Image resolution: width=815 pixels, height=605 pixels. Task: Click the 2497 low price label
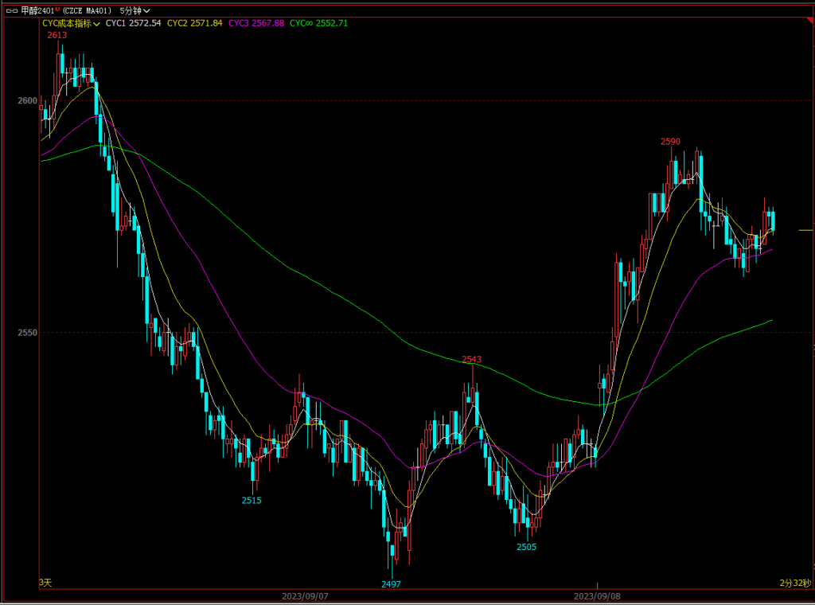point(391,584)
